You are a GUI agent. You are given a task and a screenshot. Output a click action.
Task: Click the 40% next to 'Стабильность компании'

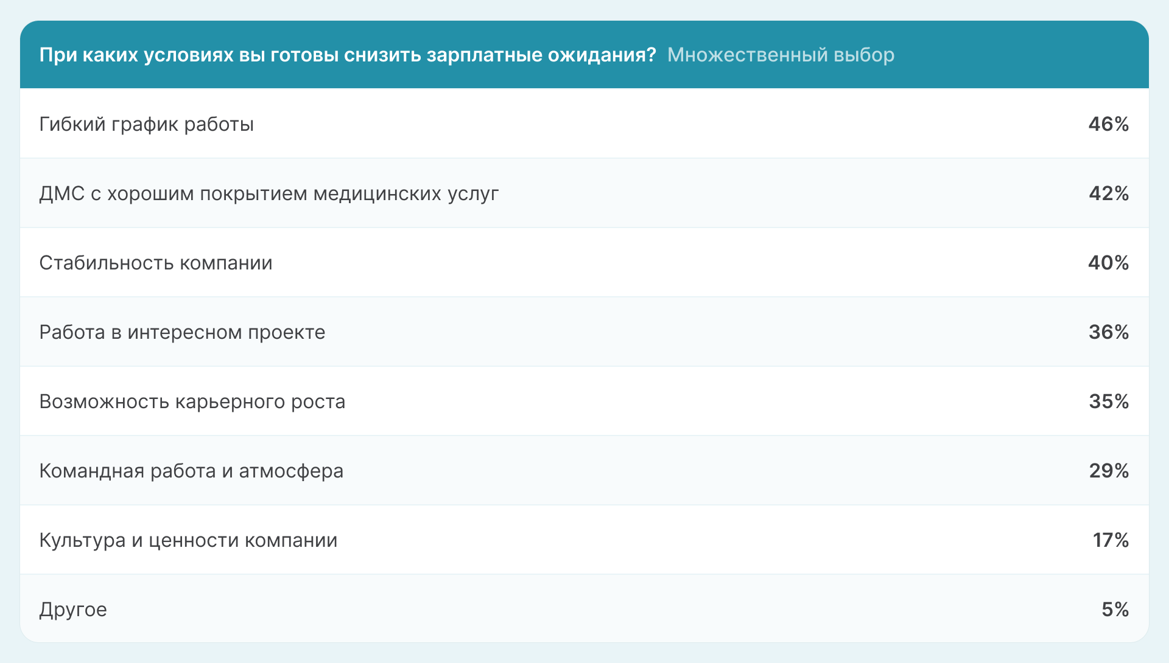pos(1108,263)
